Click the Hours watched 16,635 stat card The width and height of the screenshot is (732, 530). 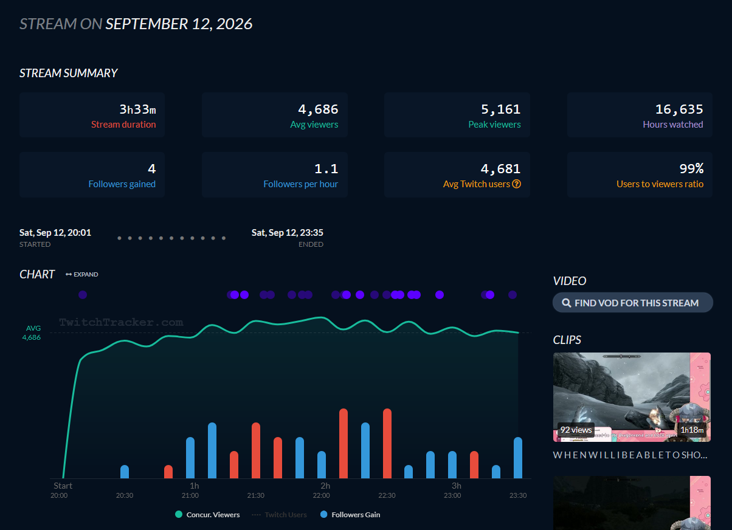(x=640, y=115)
